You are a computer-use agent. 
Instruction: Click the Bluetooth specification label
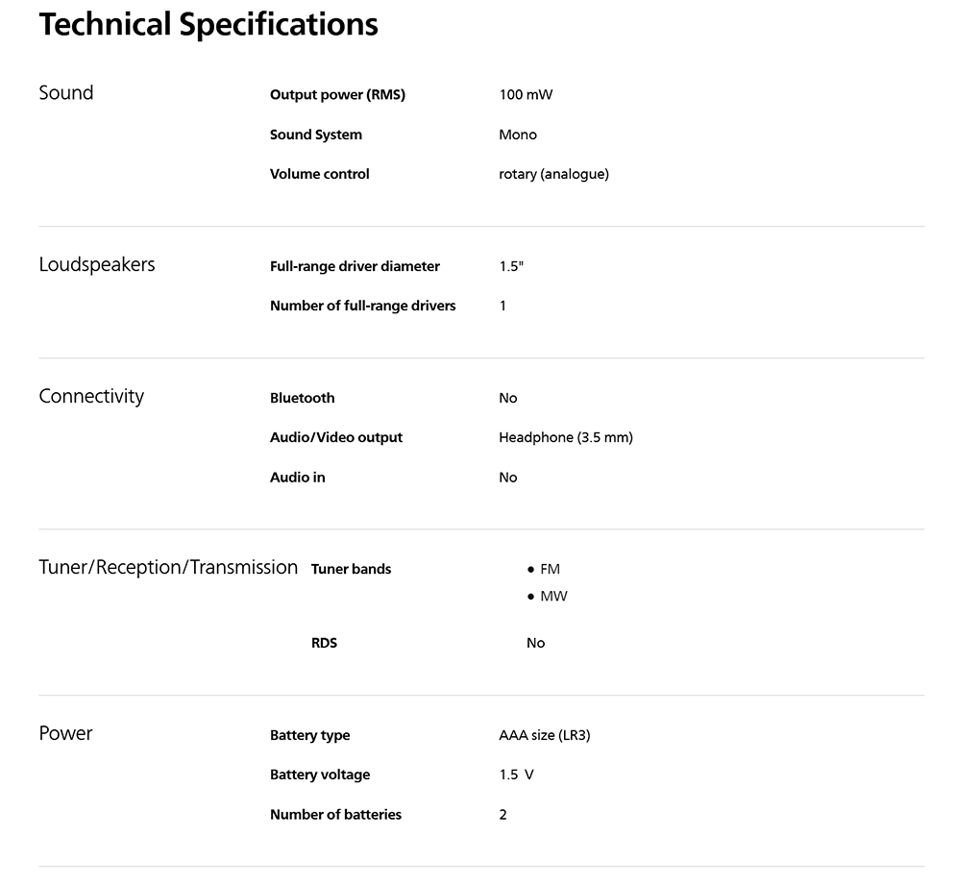coord(302,398)
